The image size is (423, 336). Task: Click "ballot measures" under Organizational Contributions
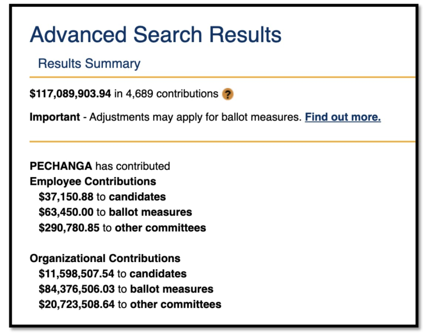click(x=172, y=289)
